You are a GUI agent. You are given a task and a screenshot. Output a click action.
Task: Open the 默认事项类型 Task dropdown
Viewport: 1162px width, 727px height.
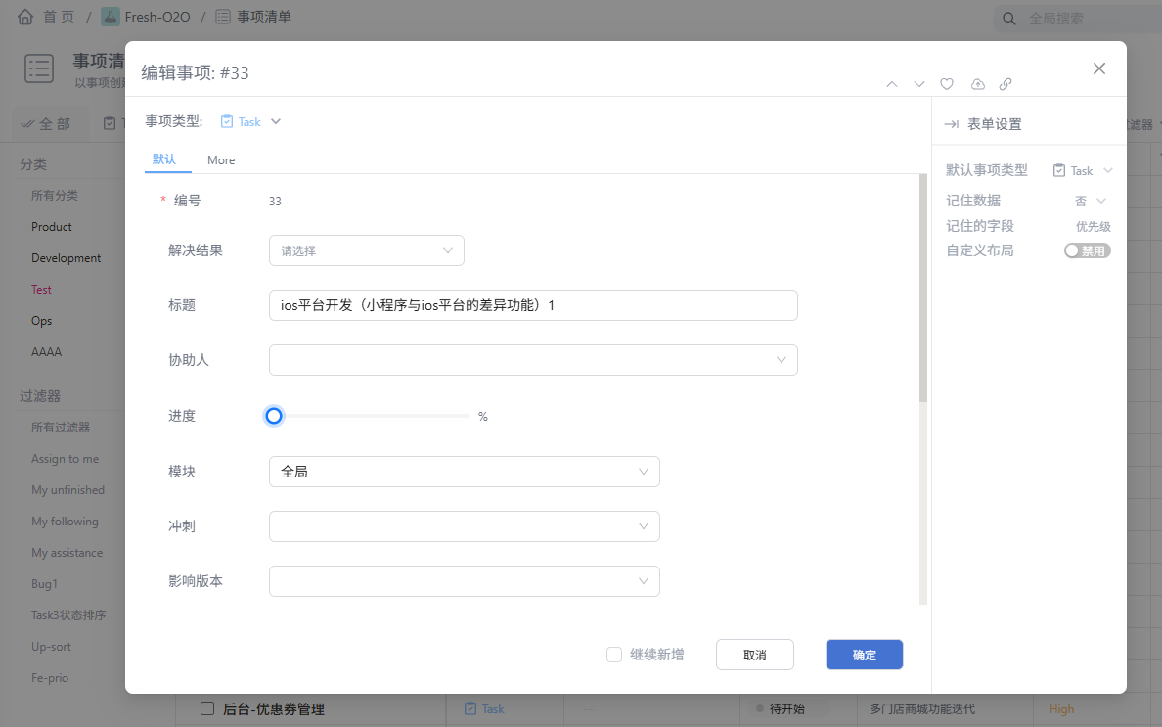(x=1083, y=171)
